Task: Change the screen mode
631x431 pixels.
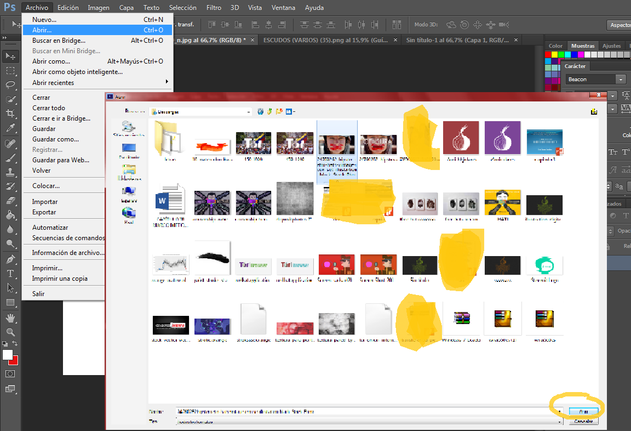Action: (x=10, y=389)
